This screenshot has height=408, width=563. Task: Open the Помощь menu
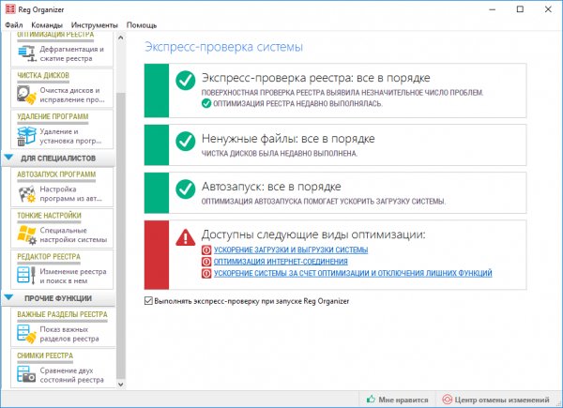click(x=142, y=25)
